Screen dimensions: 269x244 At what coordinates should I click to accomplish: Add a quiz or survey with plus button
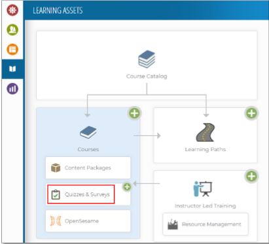(x=127, y=187)
